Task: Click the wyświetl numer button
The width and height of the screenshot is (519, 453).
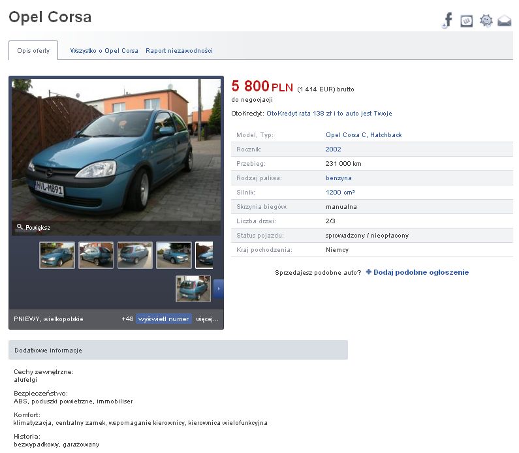Action: [163, 319]
